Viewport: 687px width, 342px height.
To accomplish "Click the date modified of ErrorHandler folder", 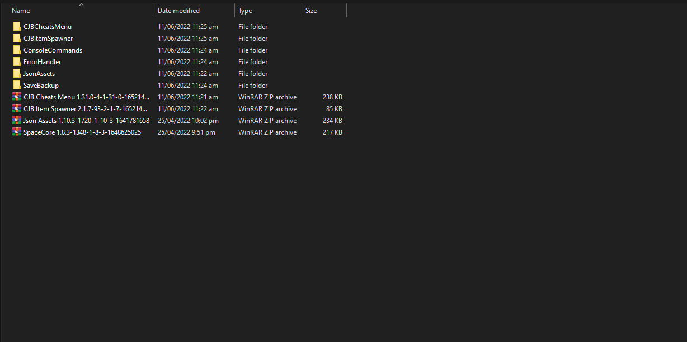I will click(188, 62).
